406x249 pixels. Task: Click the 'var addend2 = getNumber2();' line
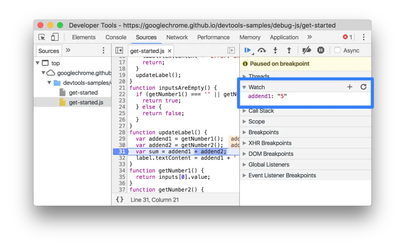click(x=179, y=145)
